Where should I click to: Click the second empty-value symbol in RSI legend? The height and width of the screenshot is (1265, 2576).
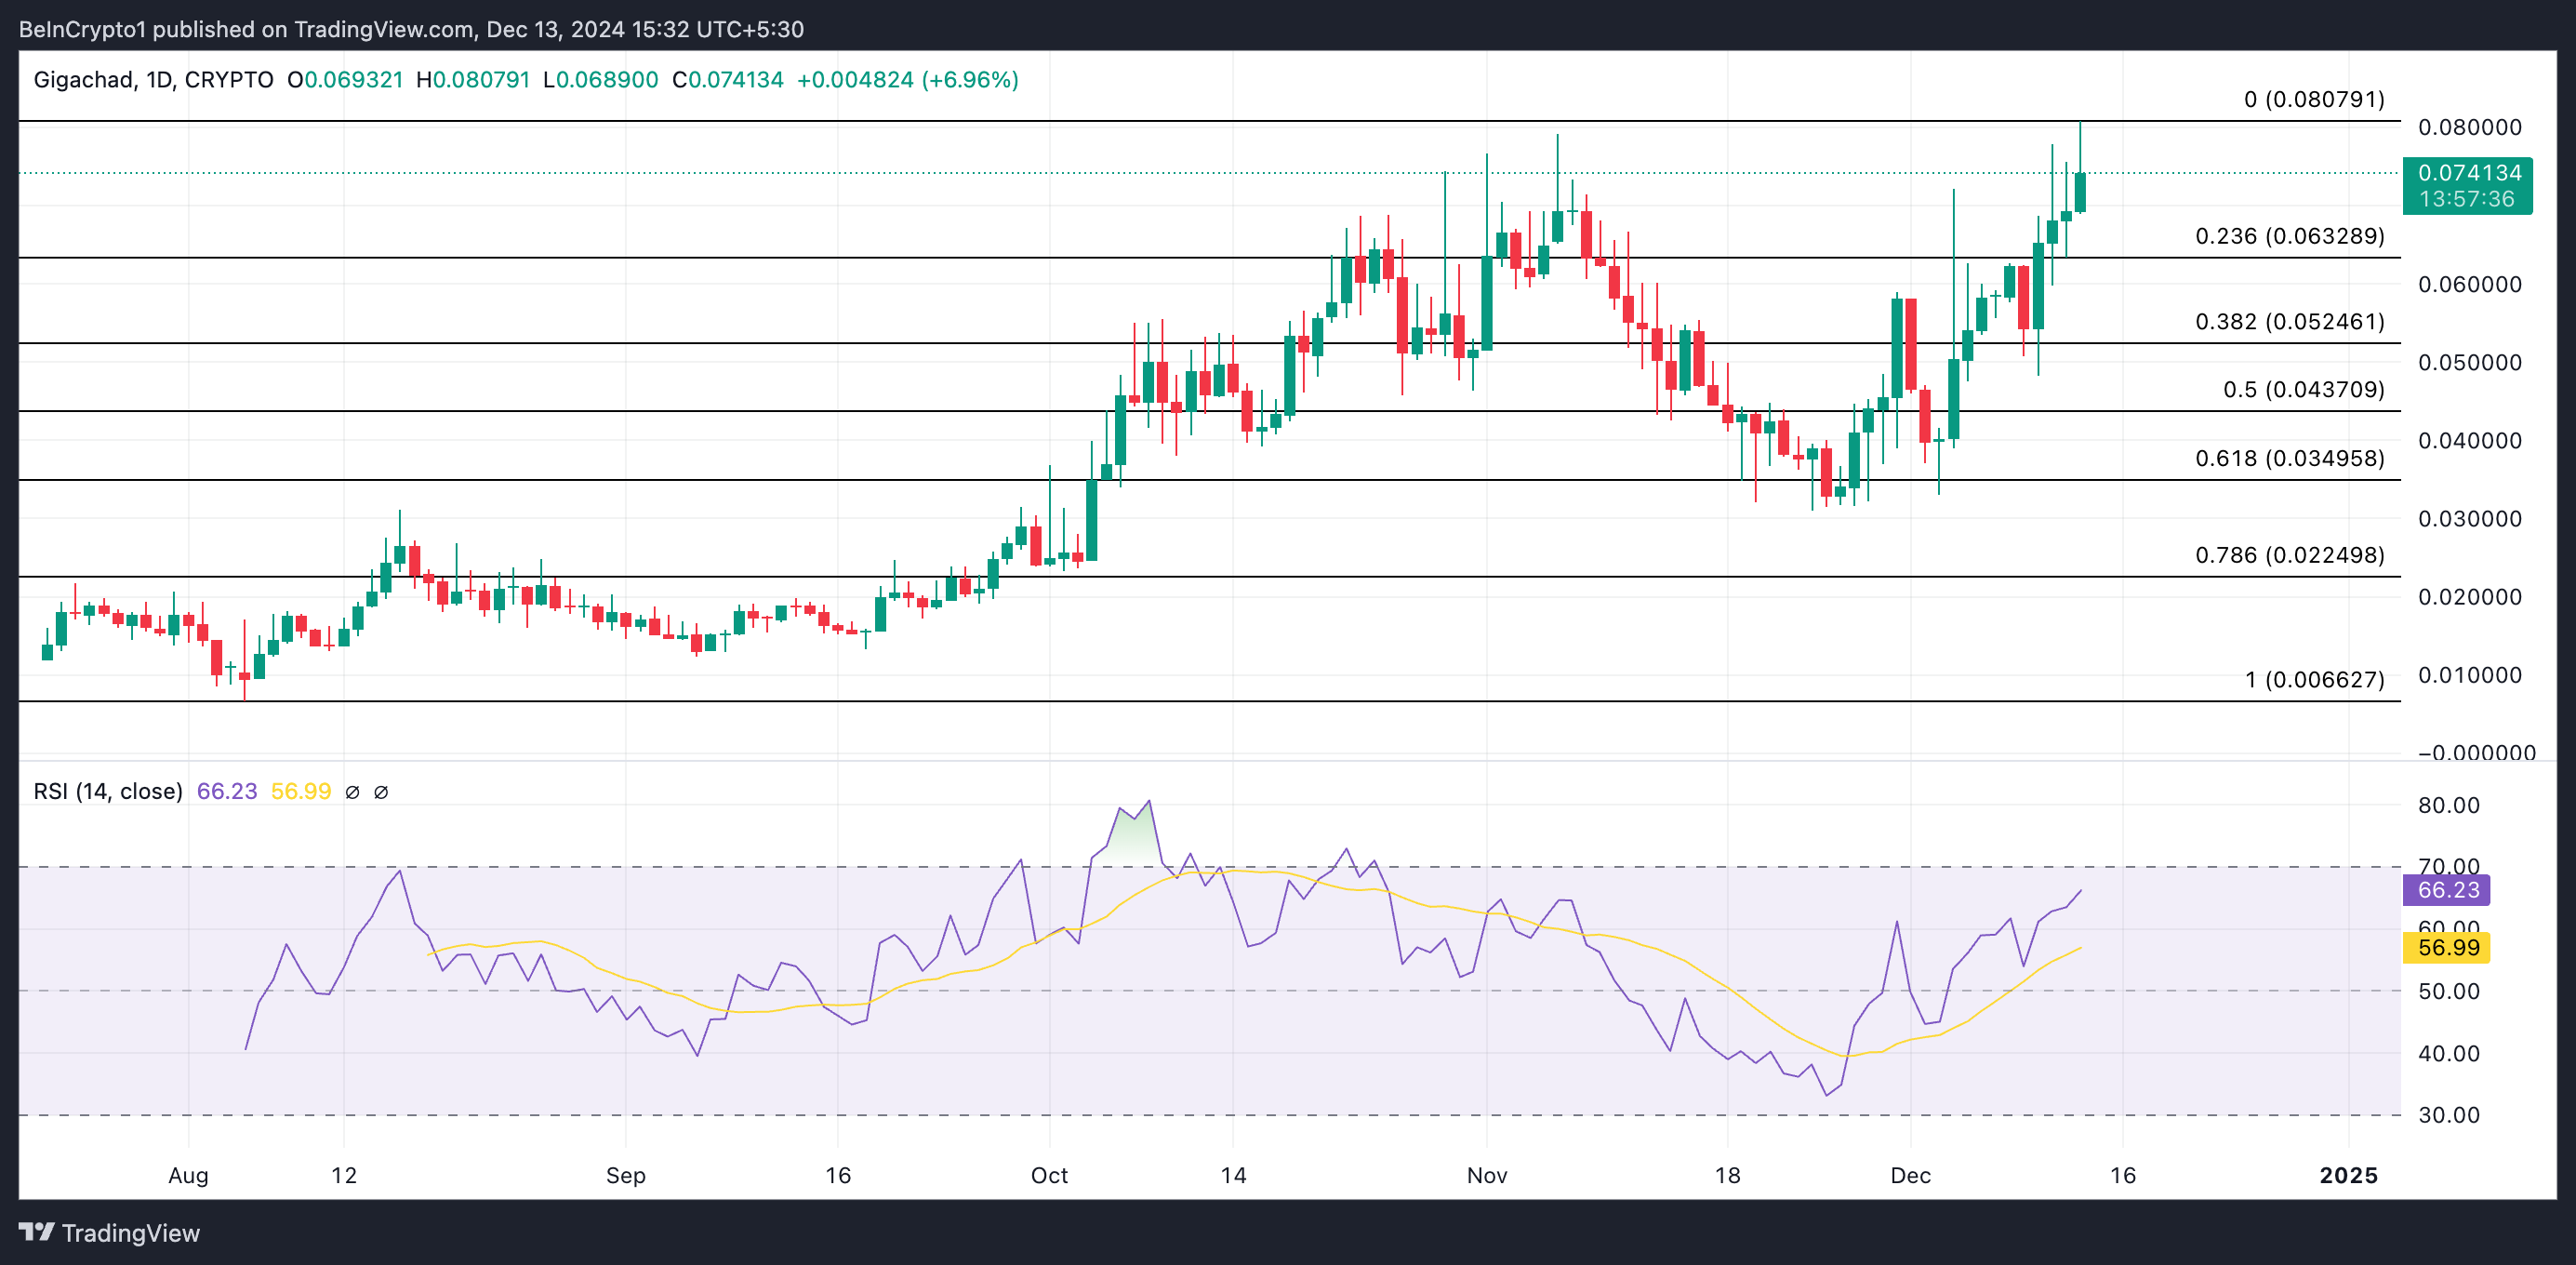381,792
